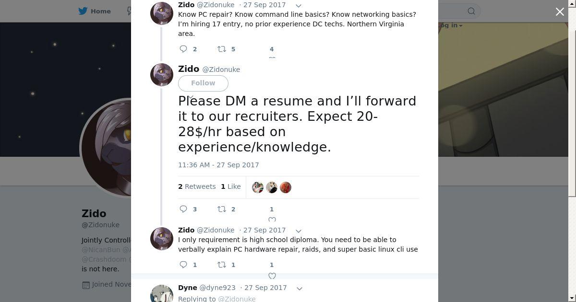
Task: Open Dyne's profile avatar
Action: (162, 293)
